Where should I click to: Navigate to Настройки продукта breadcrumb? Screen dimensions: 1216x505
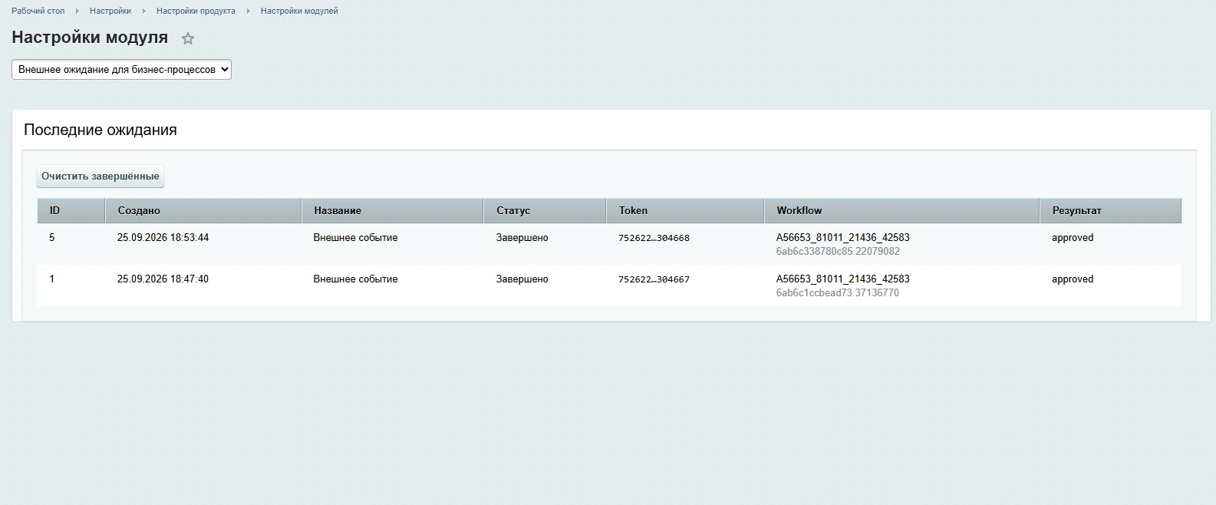click(196, 11)
